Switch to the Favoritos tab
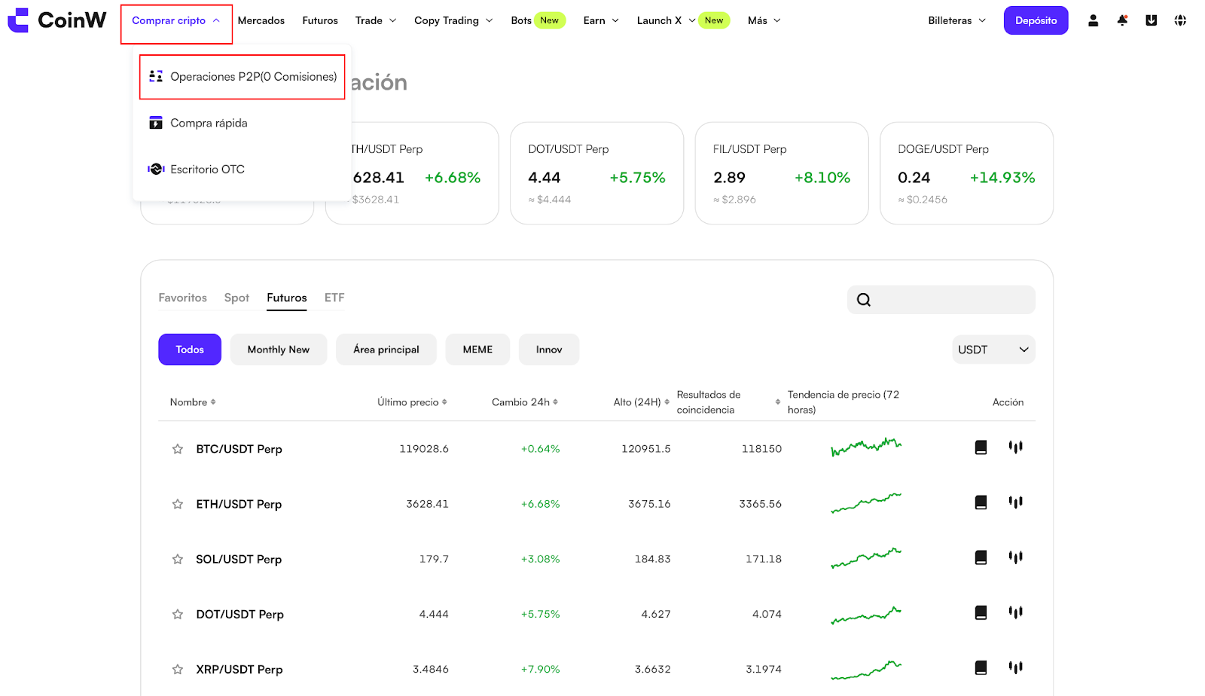Screen dimensions: 1205x696 tap(182, 298)
